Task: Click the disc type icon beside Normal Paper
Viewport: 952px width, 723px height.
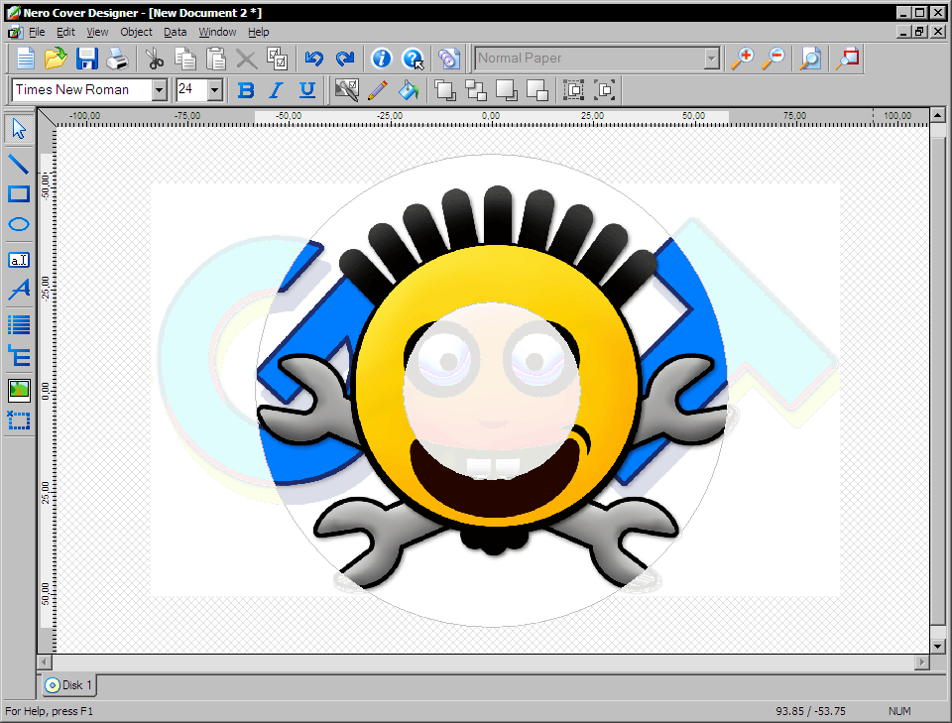Action: [449, 59]
